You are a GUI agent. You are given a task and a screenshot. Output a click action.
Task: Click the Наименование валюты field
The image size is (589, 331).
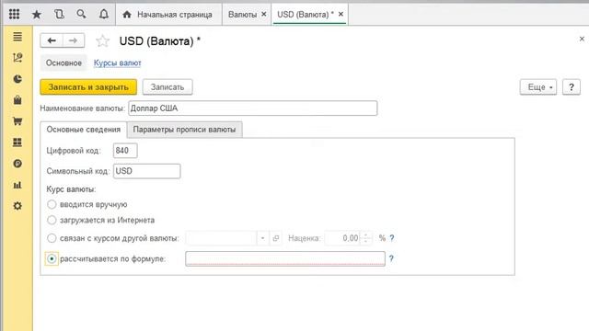coord(253,108)
